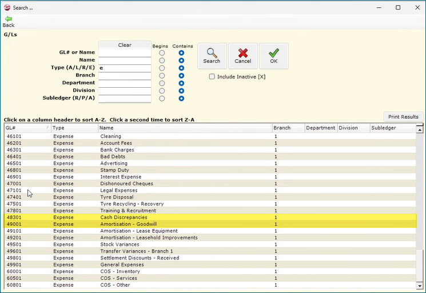Screen dimensions: 426x293
Task: Click the application logo in the title bar
Action: click(x=7, y=7)
